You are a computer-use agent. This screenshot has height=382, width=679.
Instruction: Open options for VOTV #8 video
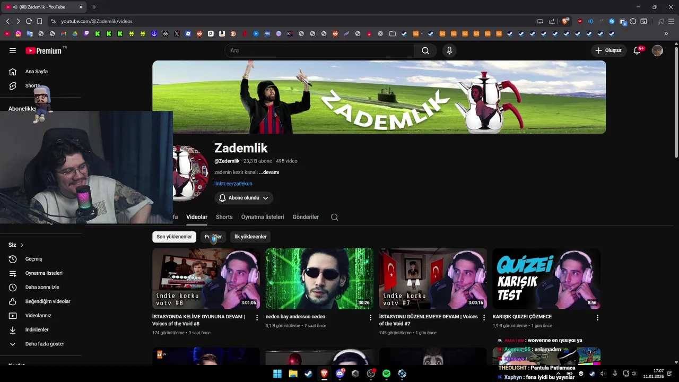click(x=257, y=317)
